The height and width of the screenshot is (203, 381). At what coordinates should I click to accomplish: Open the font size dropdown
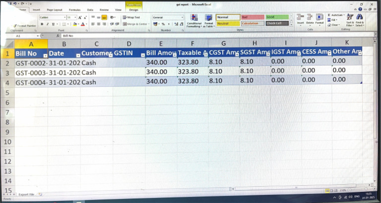pyautogui.click(x=75, y=18)
